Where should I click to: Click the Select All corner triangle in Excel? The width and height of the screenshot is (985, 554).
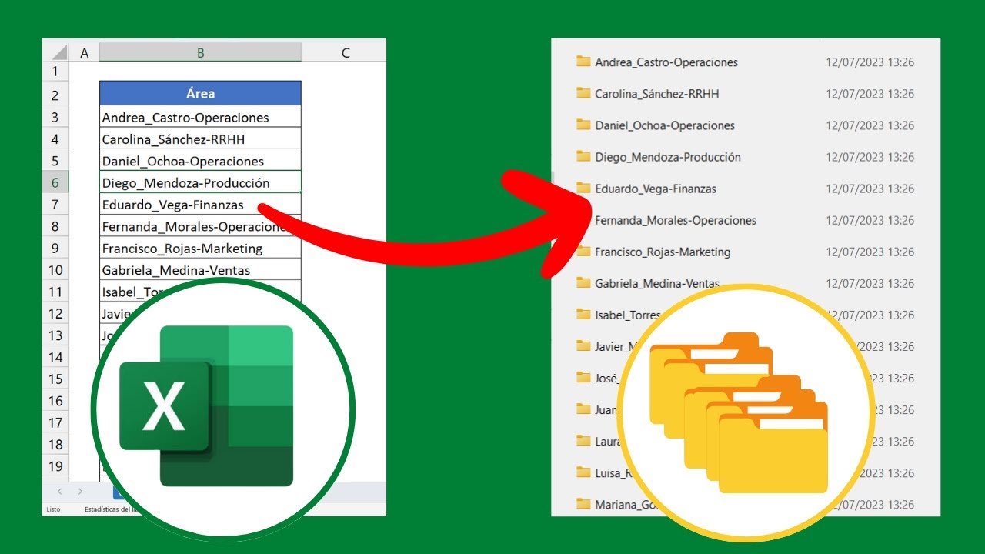[59, 52]
